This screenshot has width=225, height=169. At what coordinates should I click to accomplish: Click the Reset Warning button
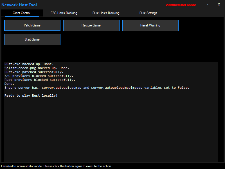150,25
